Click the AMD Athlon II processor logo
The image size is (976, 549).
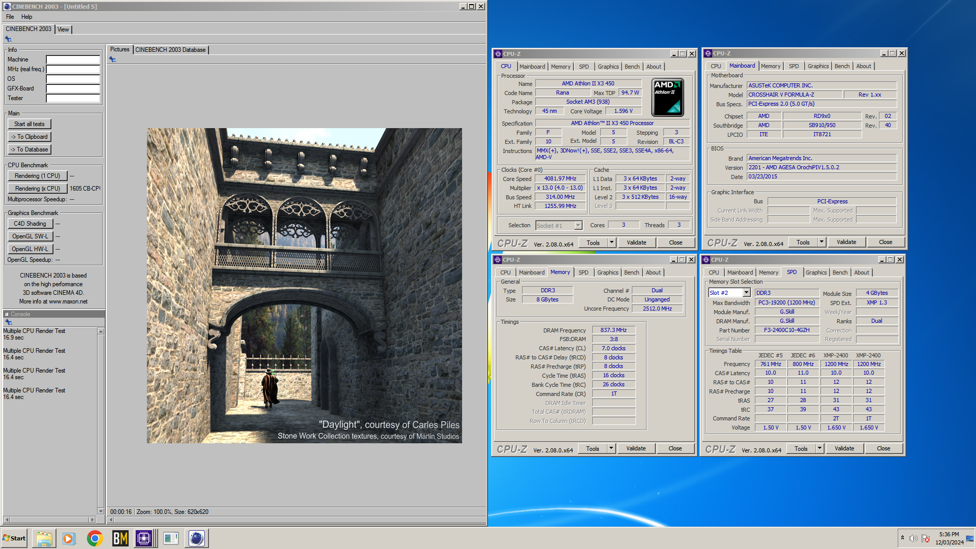click(667, 97)
